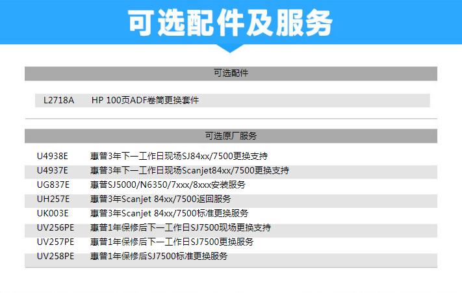Click service code U4938E
Screen dimensions: 462x293
click(53, 156)
